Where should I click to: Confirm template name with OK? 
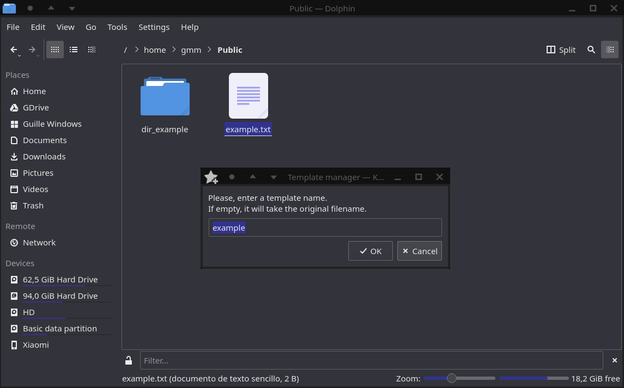pyautogui.click(x=370, y=251)
